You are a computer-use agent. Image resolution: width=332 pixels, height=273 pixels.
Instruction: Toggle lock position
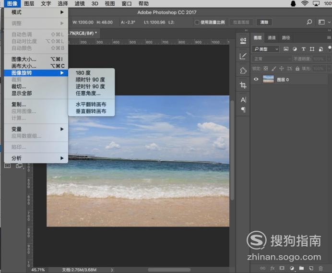(282, 68)
